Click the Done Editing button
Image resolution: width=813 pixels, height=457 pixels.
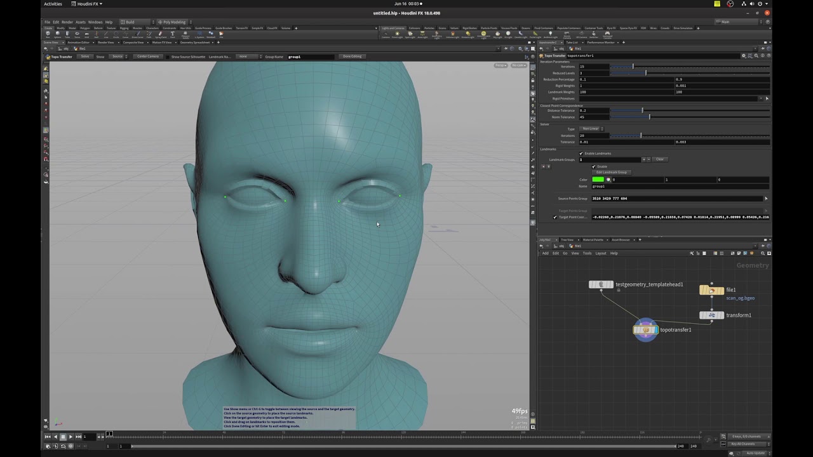(352, 56)
